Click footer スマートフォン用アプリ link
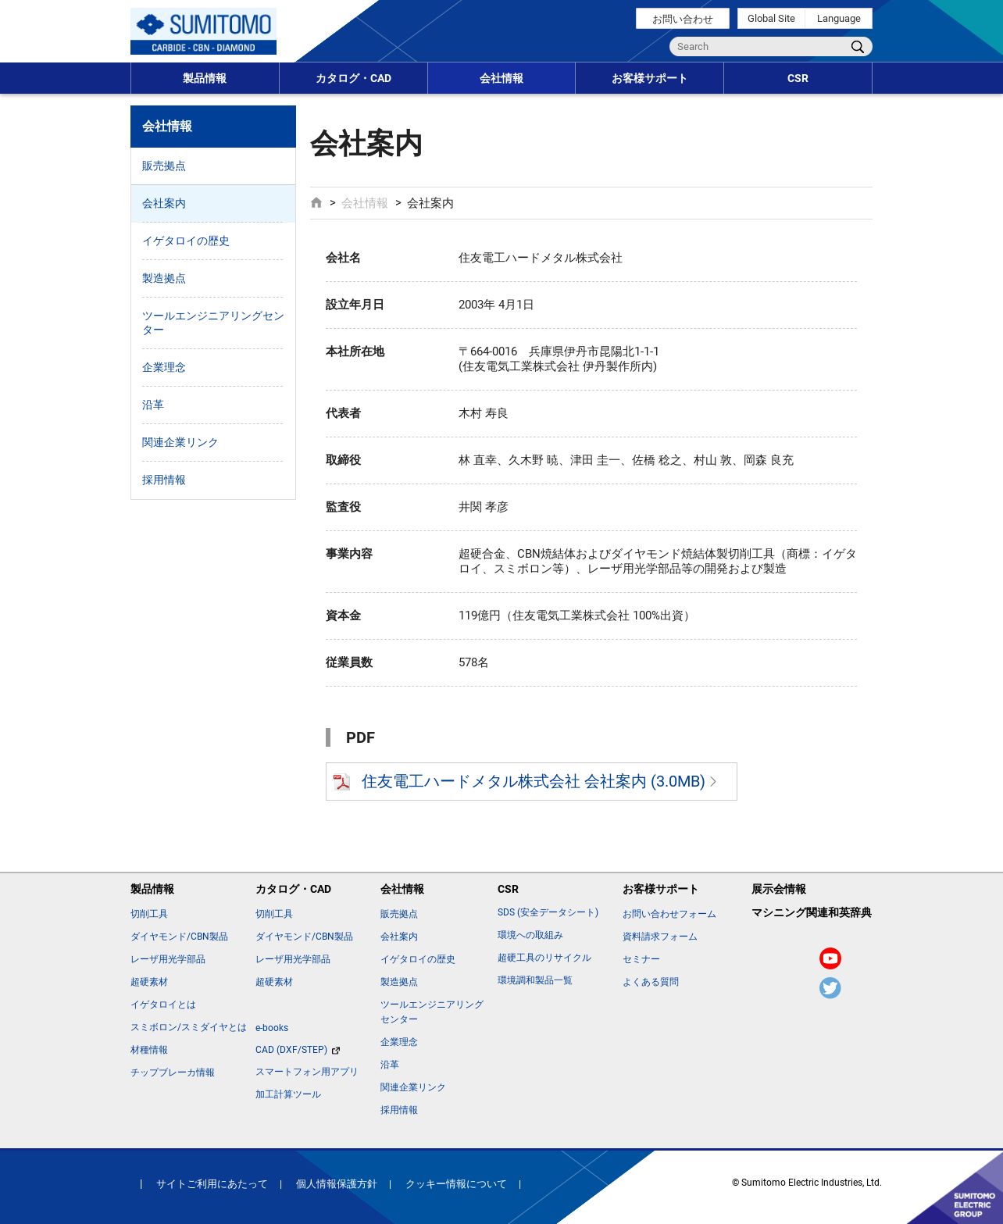 pos(307,1072)
